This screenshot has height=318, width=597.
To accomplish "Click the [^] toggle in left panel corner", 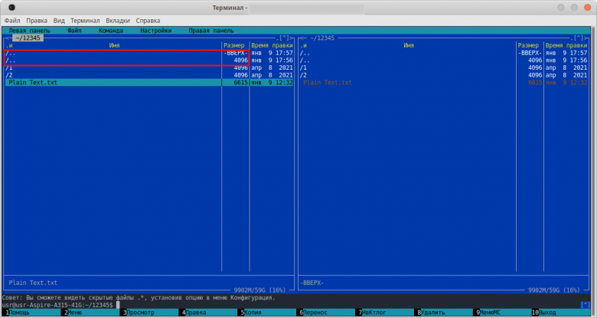I will (x=284, y=38).
